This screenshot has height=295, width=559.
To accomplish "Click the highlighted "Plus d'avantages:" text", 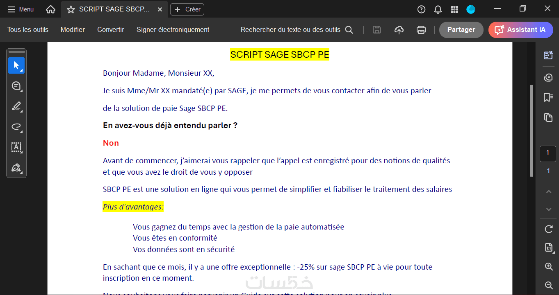I will click(x=133, y=207).
